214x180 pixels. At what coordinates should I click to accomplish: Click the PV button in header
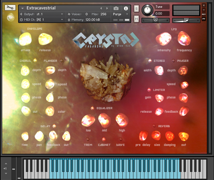click(204, 19)
